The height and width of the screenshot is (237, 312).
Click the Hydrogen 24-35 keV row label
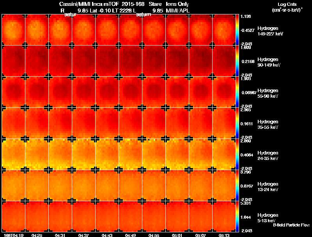pyautogui.click(x=268, y=156)
